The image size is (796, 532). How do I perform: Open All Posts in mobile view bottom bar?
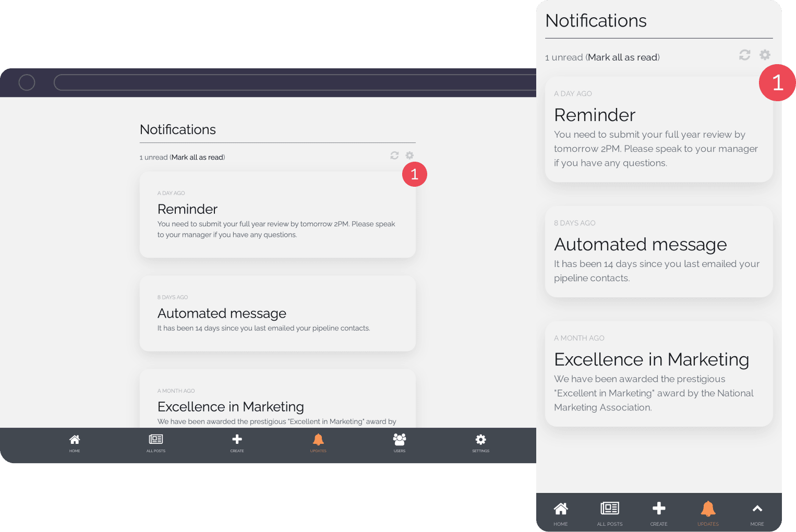click(x=610, y=513)
